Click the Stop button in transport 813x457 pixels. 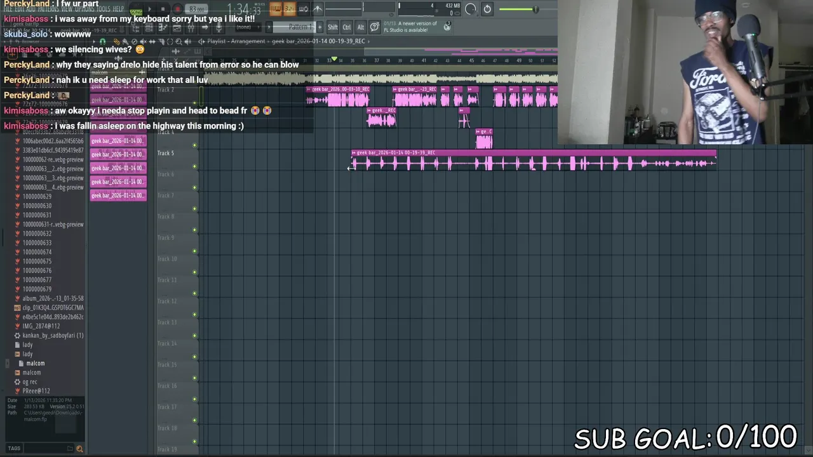tap(163, 9)
